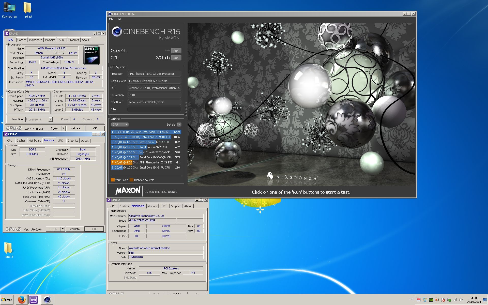
Task: Select ranking row Intel Core i7-4770K
Action: (x=146, y=142)
